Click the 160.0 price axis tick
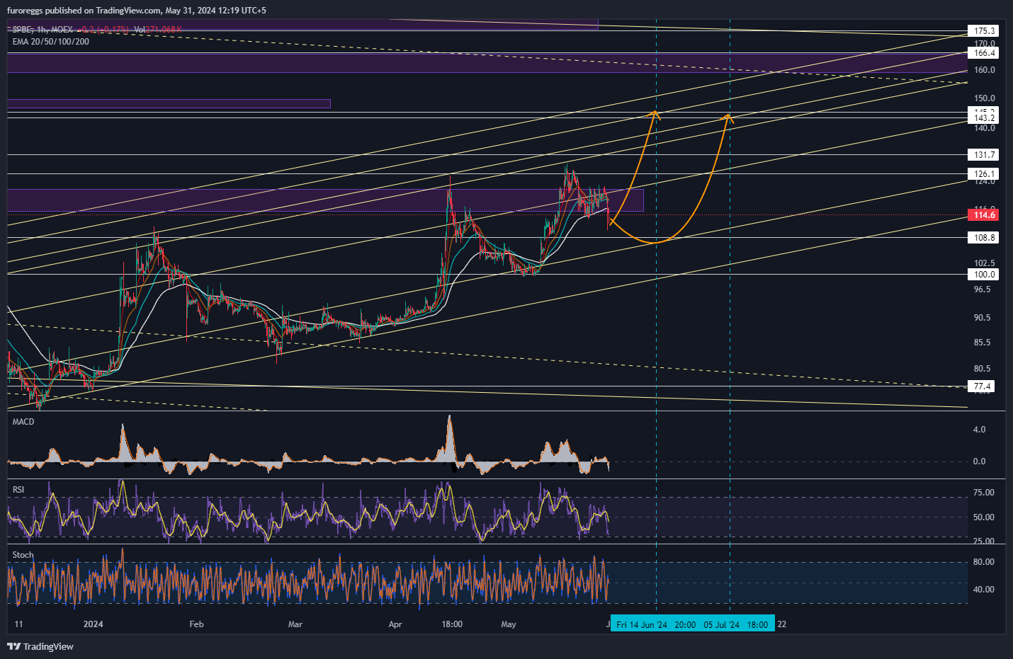 tap(985, 70)
